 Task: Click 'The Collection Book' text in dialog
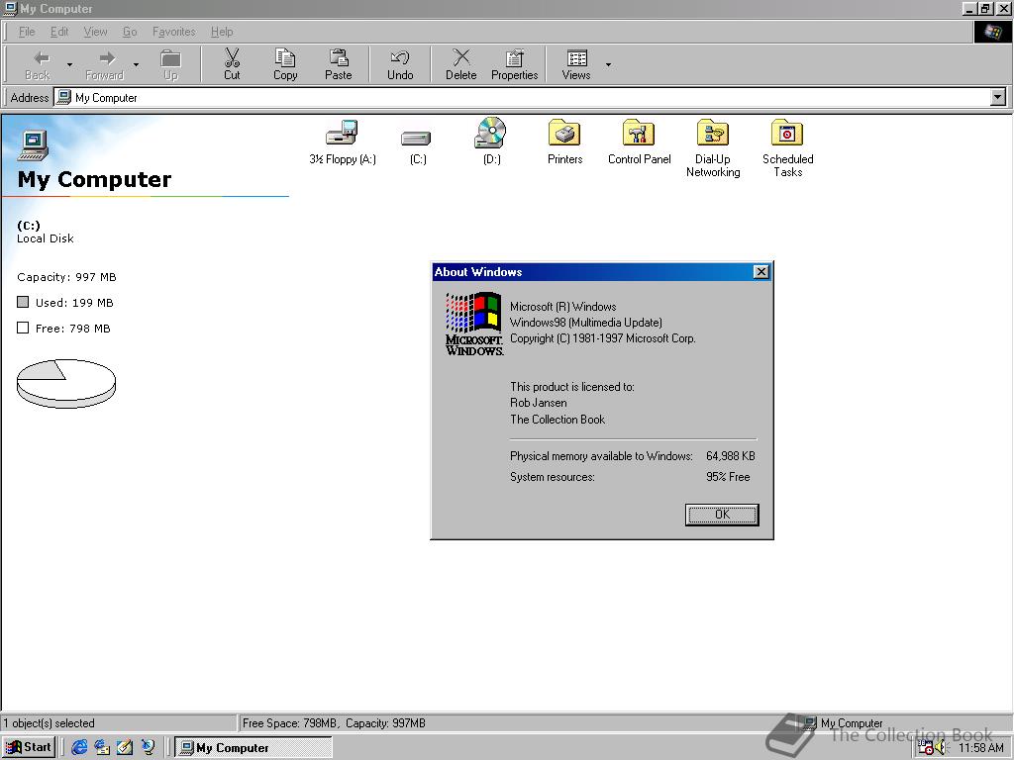558,420
